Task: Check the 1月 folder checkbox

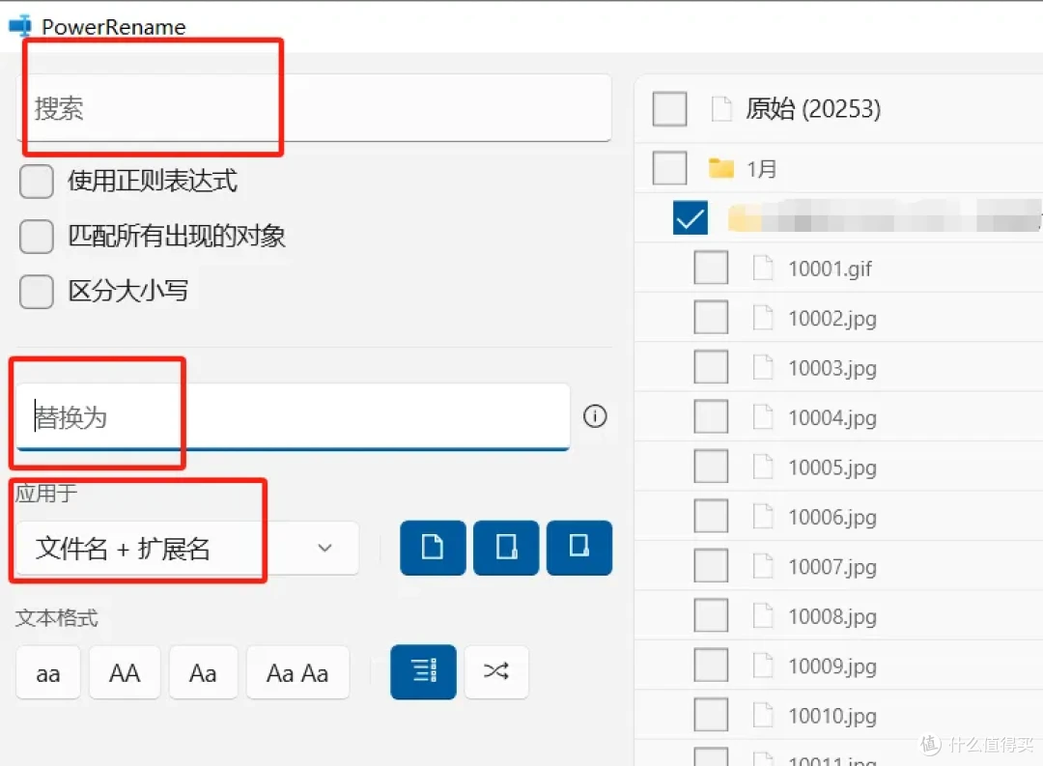Action: [670, 168]
